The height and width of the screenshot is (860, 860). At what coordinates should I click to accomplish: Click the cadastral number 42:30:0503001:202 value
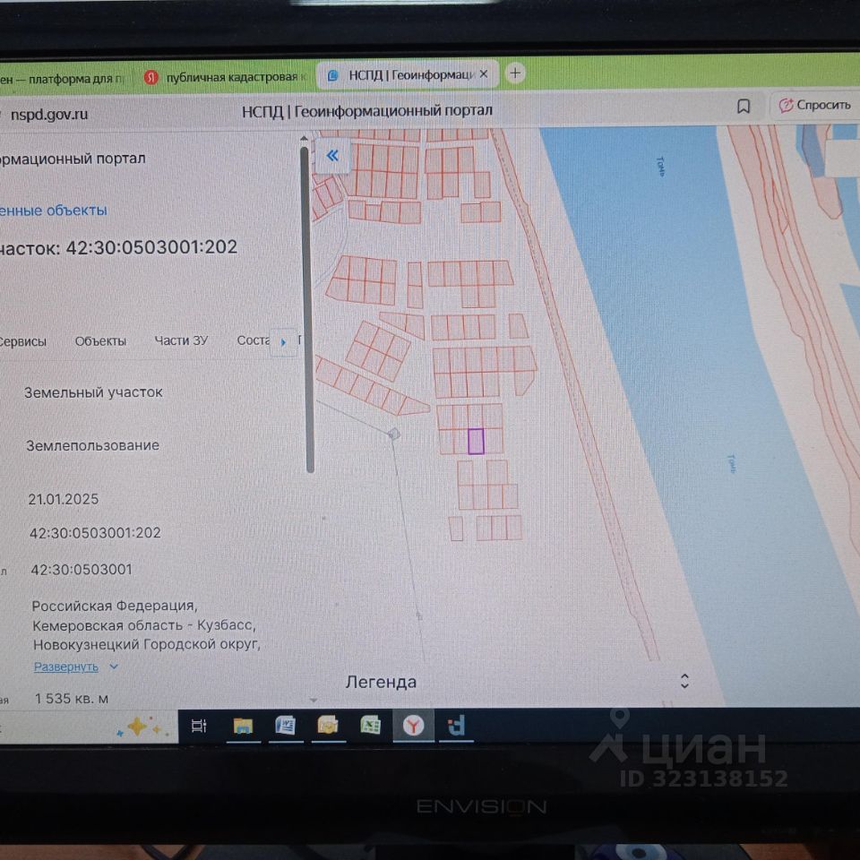95,533
